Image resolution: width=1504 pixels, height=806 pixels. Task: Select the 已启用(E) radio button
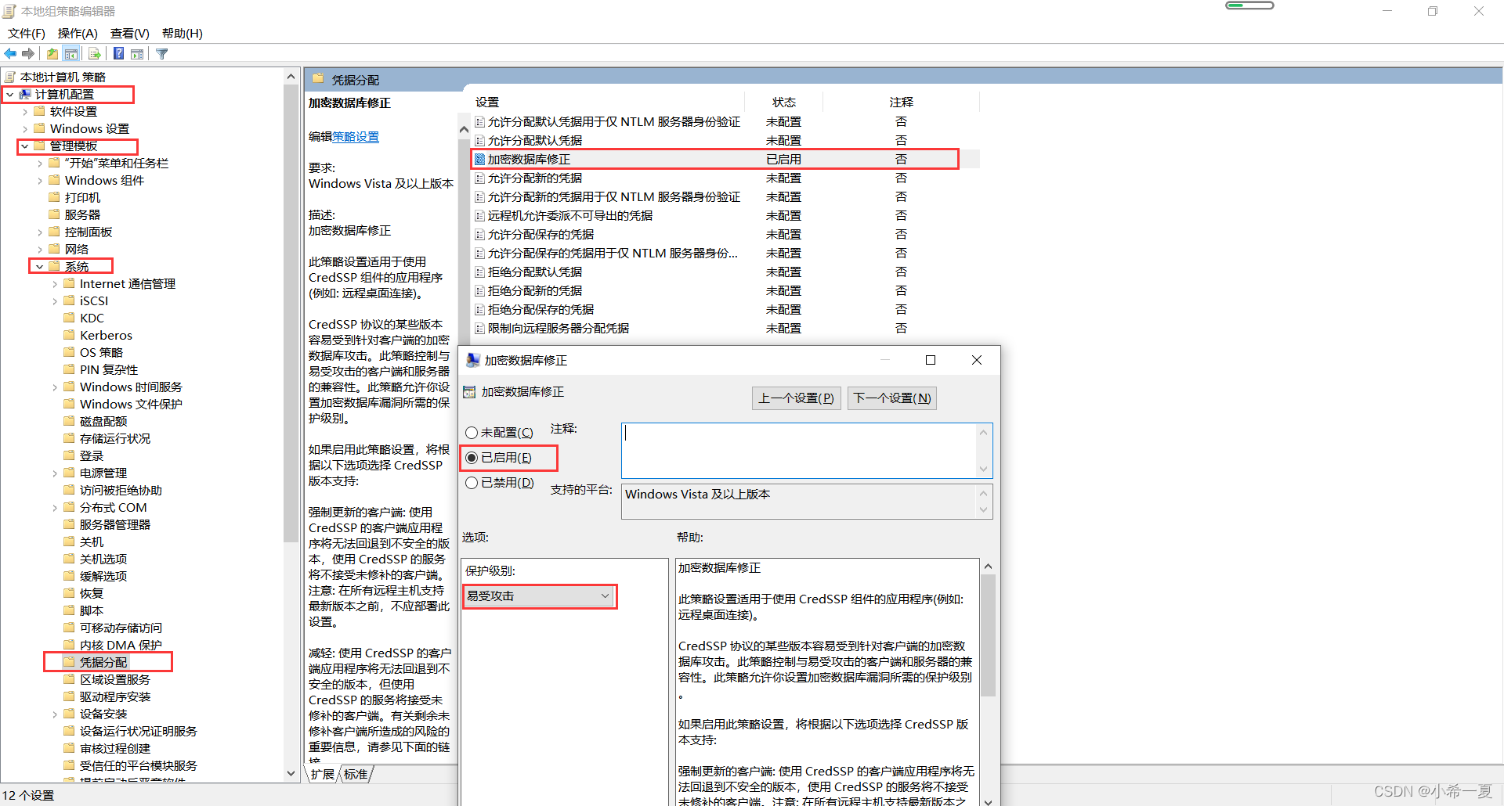pyautogui.click(x=472, y=458)
